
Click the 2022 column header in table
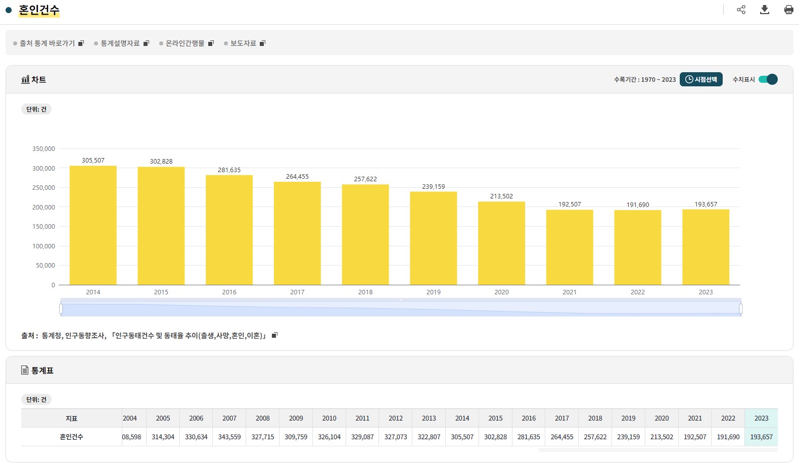(728, 418)
